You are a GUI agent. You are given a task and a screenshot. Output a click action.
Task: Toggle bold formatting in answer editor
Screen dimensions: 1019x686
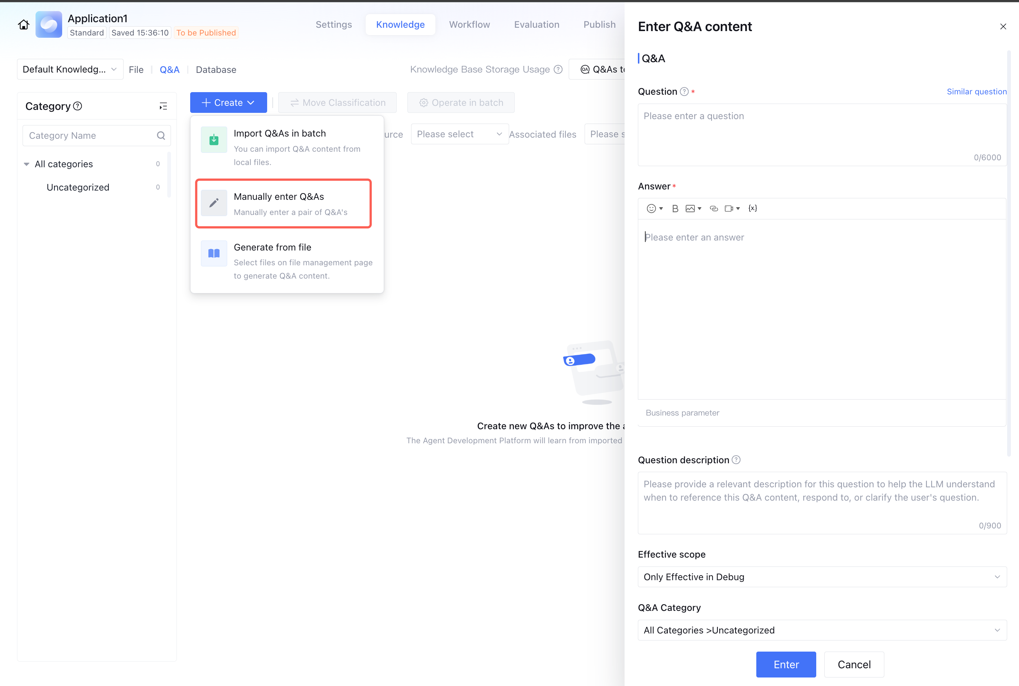(x=675, y=209)
